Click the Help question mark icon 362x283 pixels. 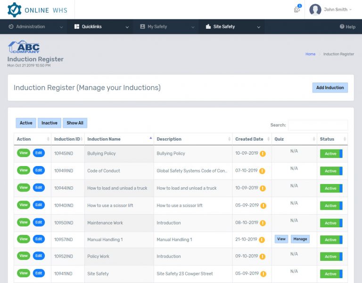click(342, 27)
